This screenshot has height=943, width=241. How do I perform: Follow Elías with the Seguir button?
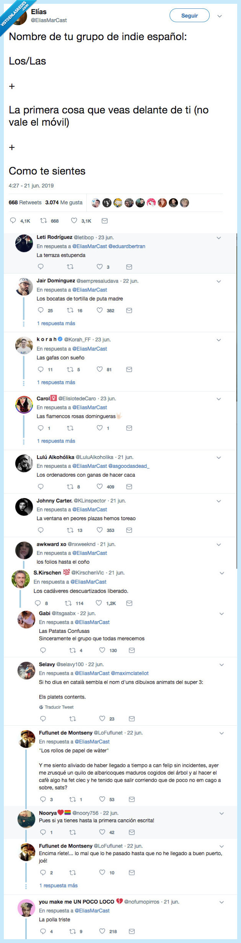(x=189, y=16)
